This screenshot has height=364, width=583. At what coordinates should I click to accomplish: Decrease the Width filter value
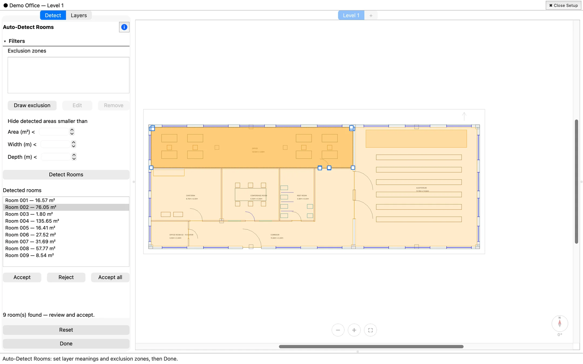(x=74, y=146)
